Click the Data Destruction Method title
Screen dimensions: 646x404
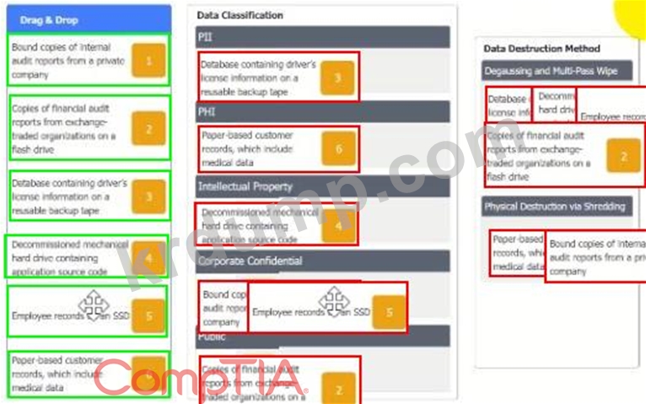(x=541, y=49)
